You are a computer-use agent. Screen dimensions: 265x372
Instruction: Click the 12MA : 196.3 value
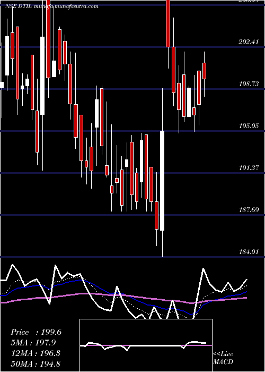pos(36,353)
